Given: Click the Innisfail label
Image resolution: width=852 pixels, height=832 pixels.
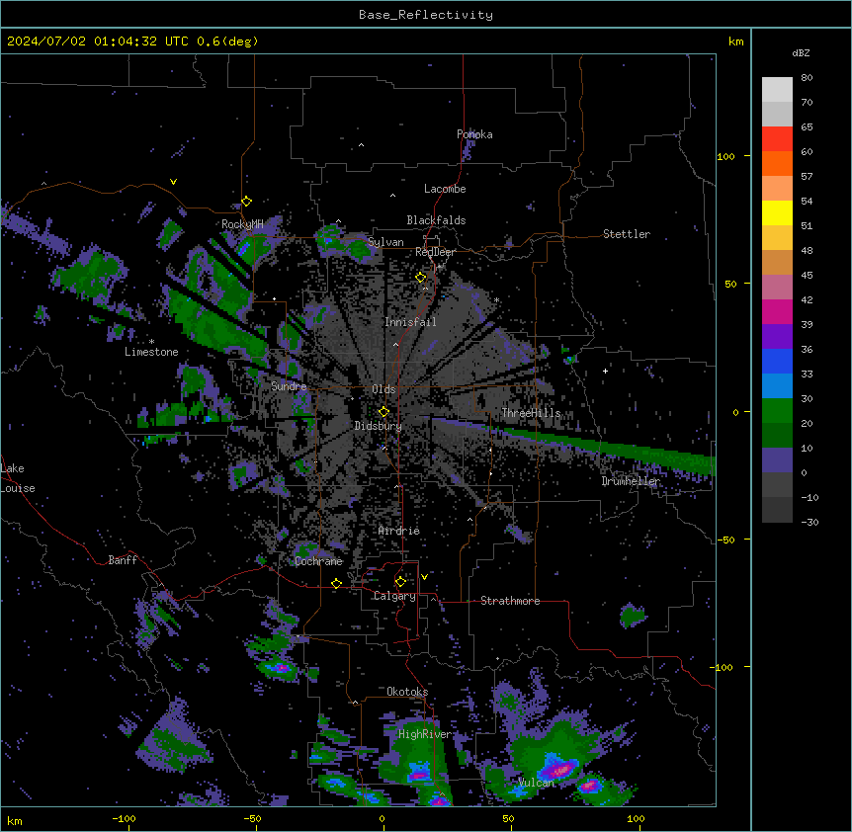Looking at the screenshot, I should [x=410, y=322].
